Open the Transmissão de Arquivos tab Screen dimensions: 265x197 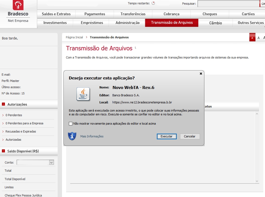[172, 23]
